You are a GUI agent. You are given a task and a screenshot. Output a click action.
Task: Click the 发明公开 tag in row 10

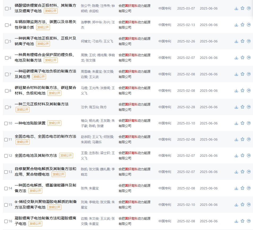[x=54, y=123]
